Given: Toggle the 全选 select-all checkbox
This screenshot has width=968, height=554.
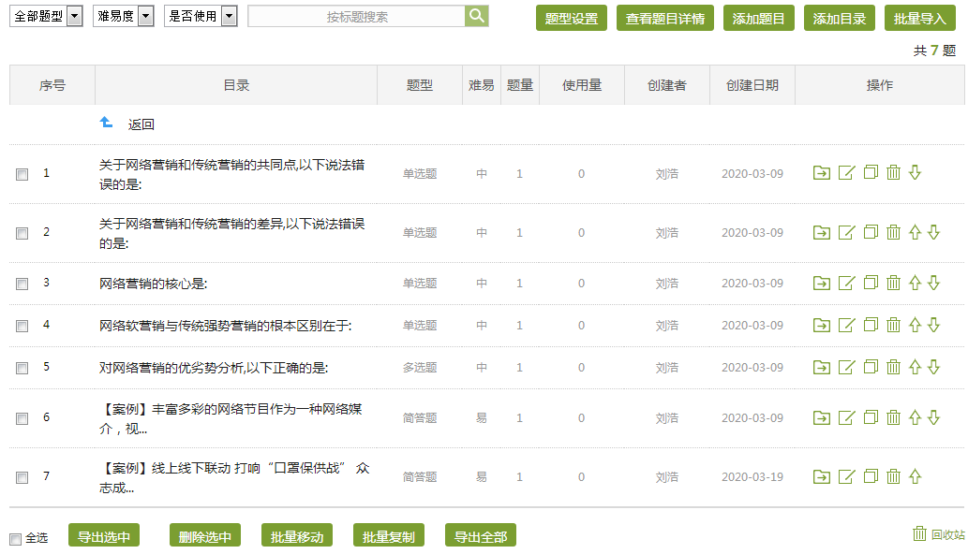Looking at the screenshot, I should point(15,539).
